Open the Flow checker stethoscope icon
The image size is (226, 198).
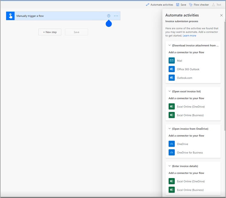(x=191, y=5)
